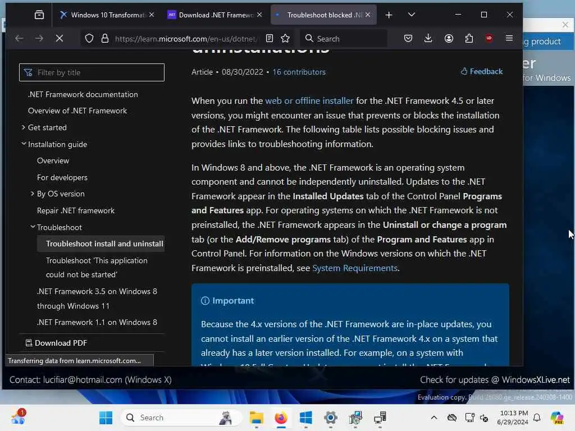The height and width of the screenshot is (431, 575).
Task: Expand the By OS version node
Action: pos(32,194)
